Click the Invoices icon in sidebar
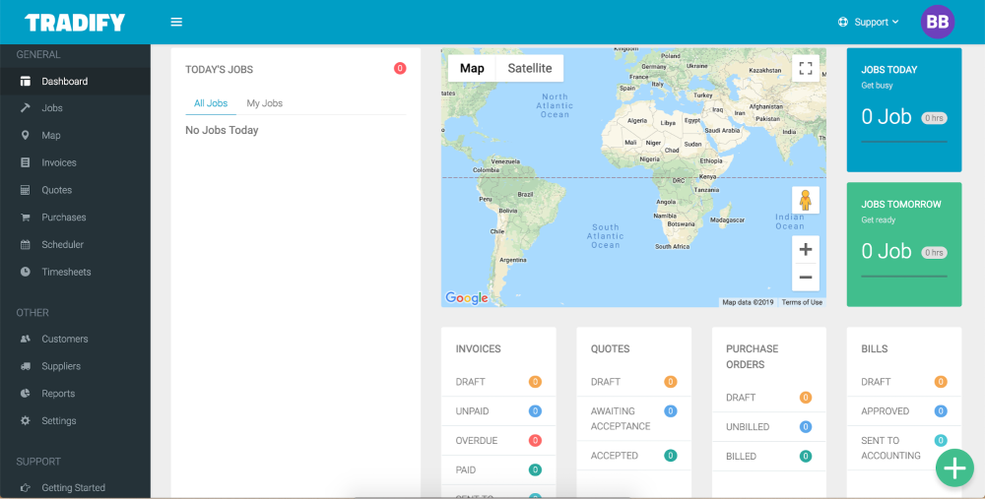Viewport: 985px width, 499px height. pyautogui.click(x=26, y=162)
